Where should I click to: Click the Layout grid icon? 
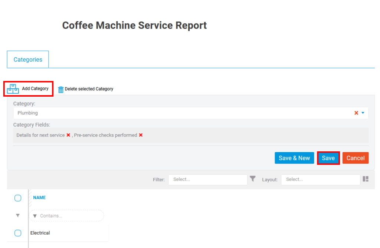366,179
